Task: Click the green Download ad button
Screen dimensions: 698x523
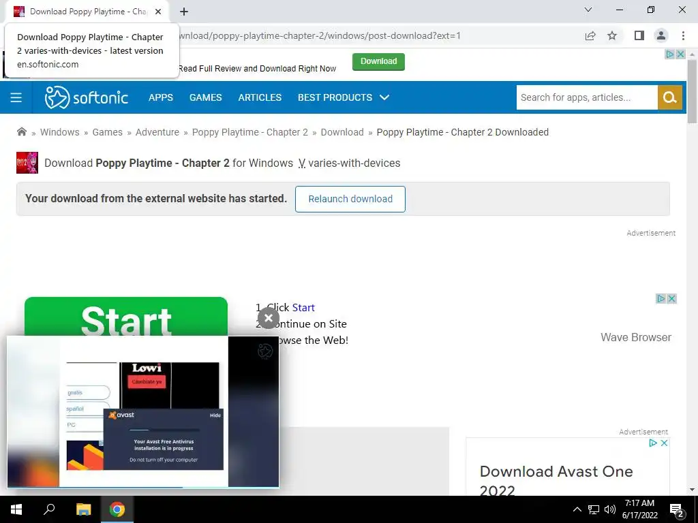Action: (378, 61)
